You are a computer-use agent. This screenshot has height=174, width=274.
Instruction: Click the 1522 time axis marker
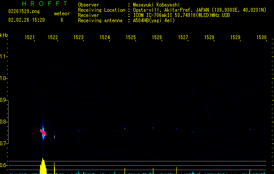[x=53, y=37]
